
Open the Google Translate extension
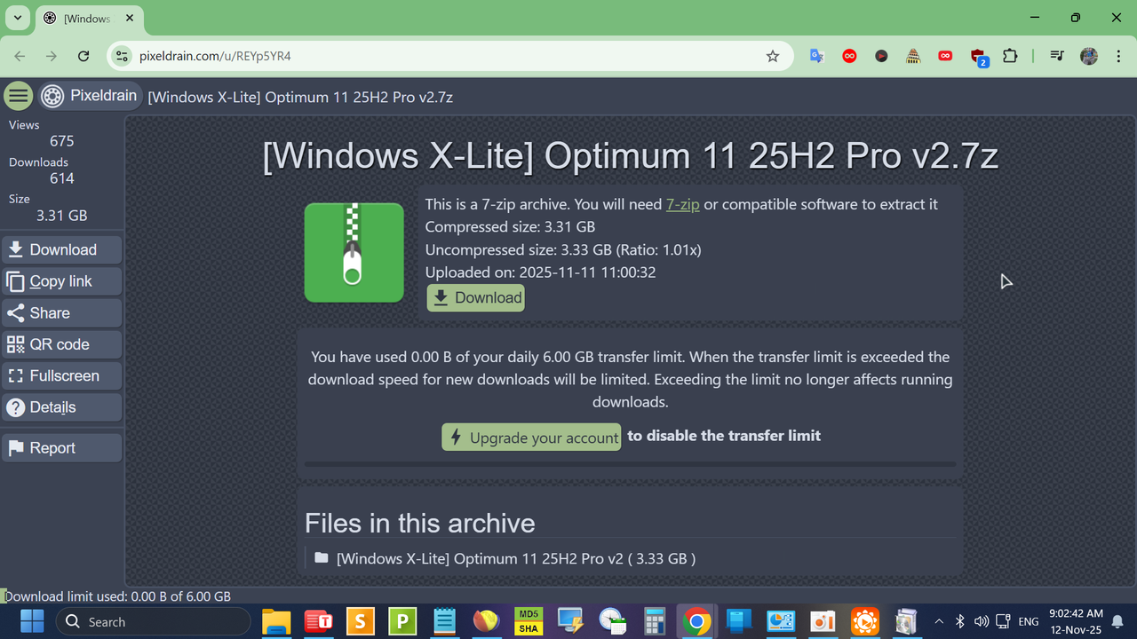coord(816,55)
